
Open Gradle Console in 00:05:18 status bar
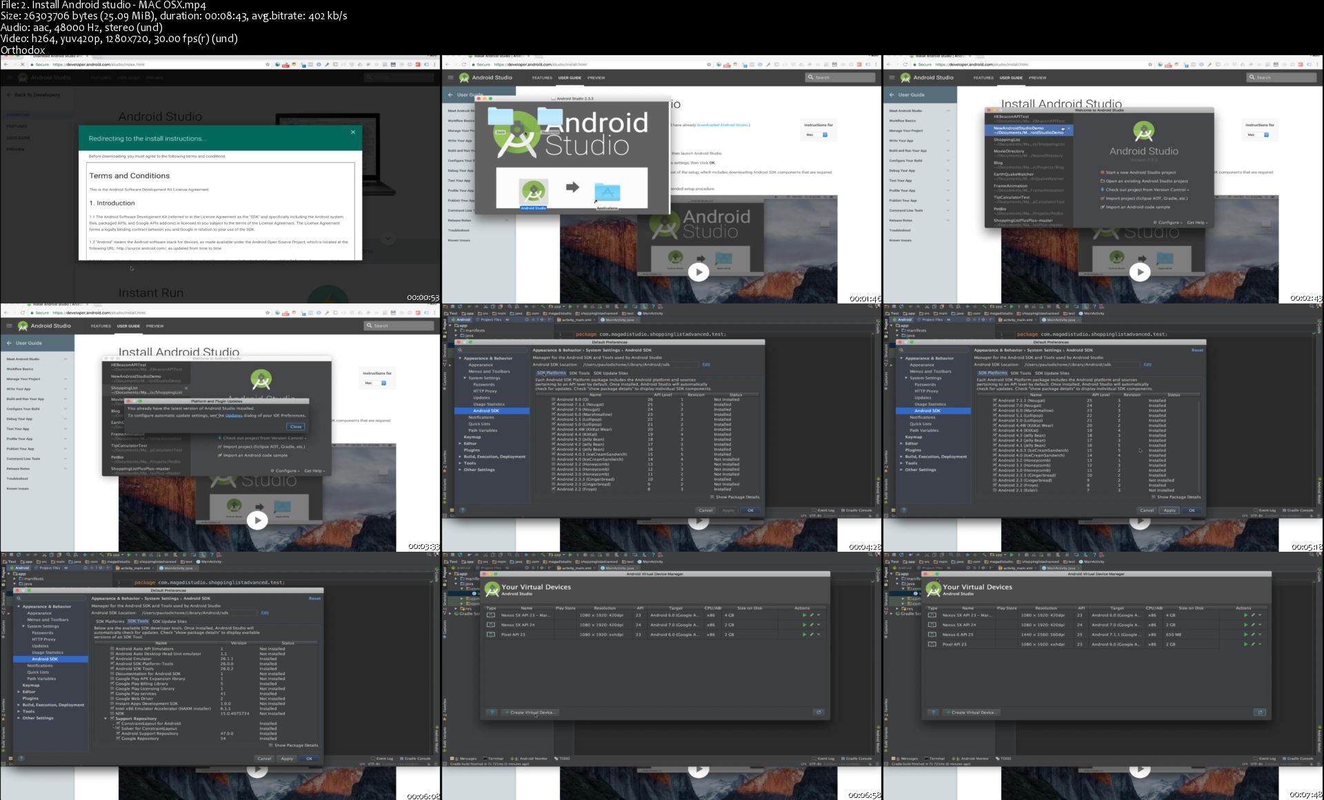pyautogui.click(x=1297, y=510)
